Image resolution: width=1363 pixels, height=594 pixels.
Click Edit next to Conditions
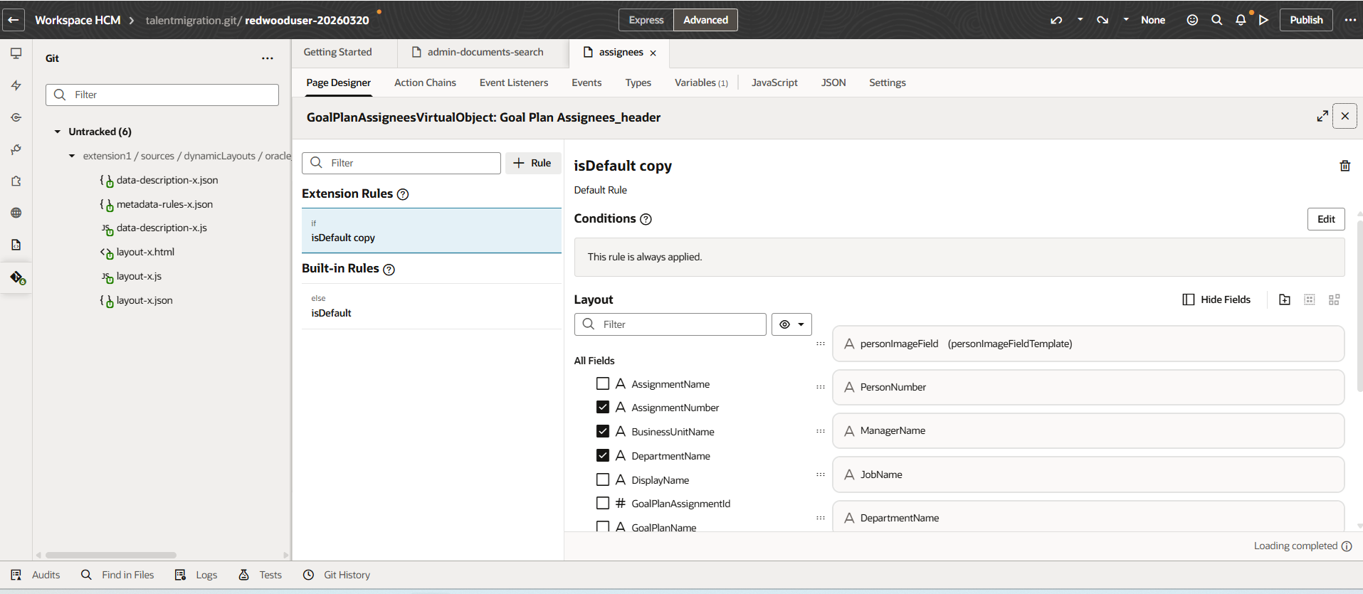point(1325,219)
